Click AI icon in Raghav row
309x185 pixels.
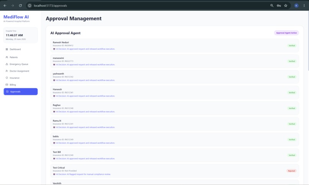pos(54,111)
